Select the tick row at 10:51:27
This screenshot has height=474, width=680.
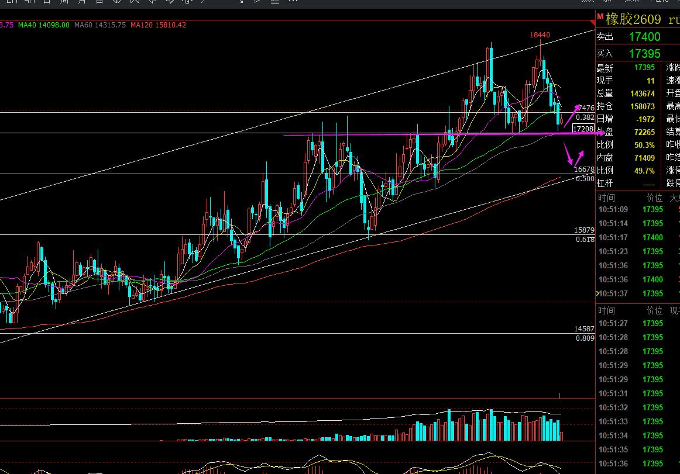coord(638,324)
